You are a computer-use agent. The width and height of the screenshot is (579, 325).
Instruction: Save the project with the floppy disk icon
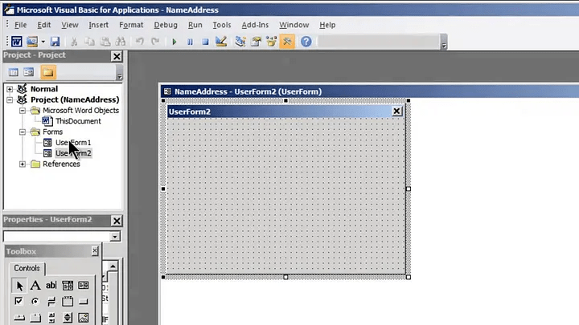[x=55, y=41]
